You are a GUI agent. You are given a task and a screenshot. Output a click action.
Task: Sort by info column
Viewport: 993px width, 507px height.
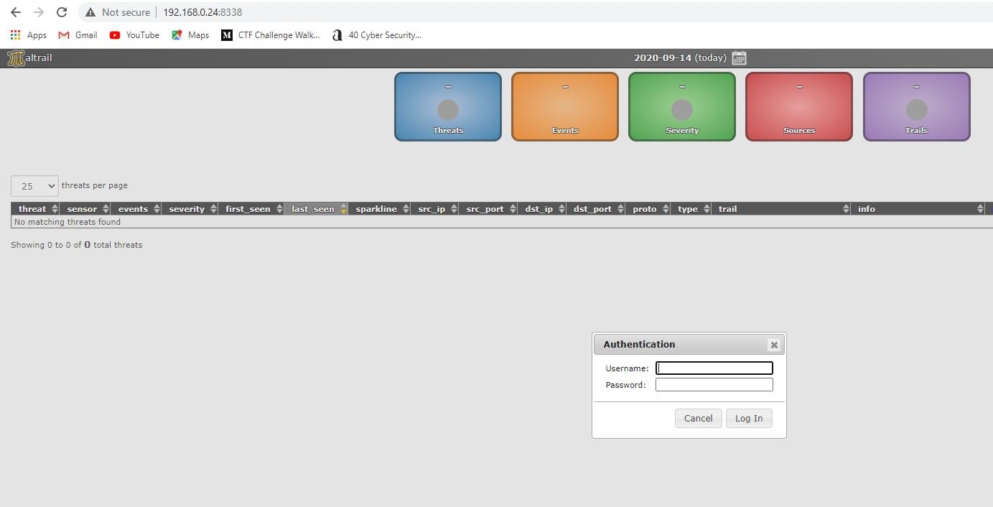coord(918,209)
